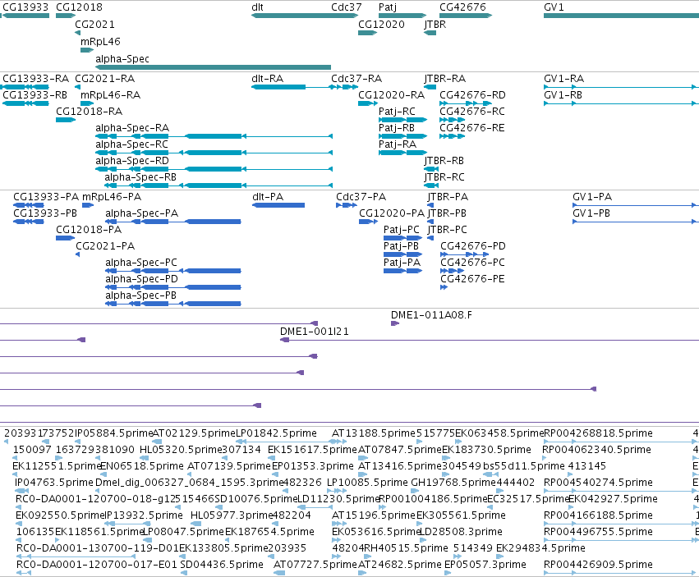Image resolution: width=699 pixels, height=577 pixels.
Task: Select the CG2021-PA protein label
Action: (105, 246)
